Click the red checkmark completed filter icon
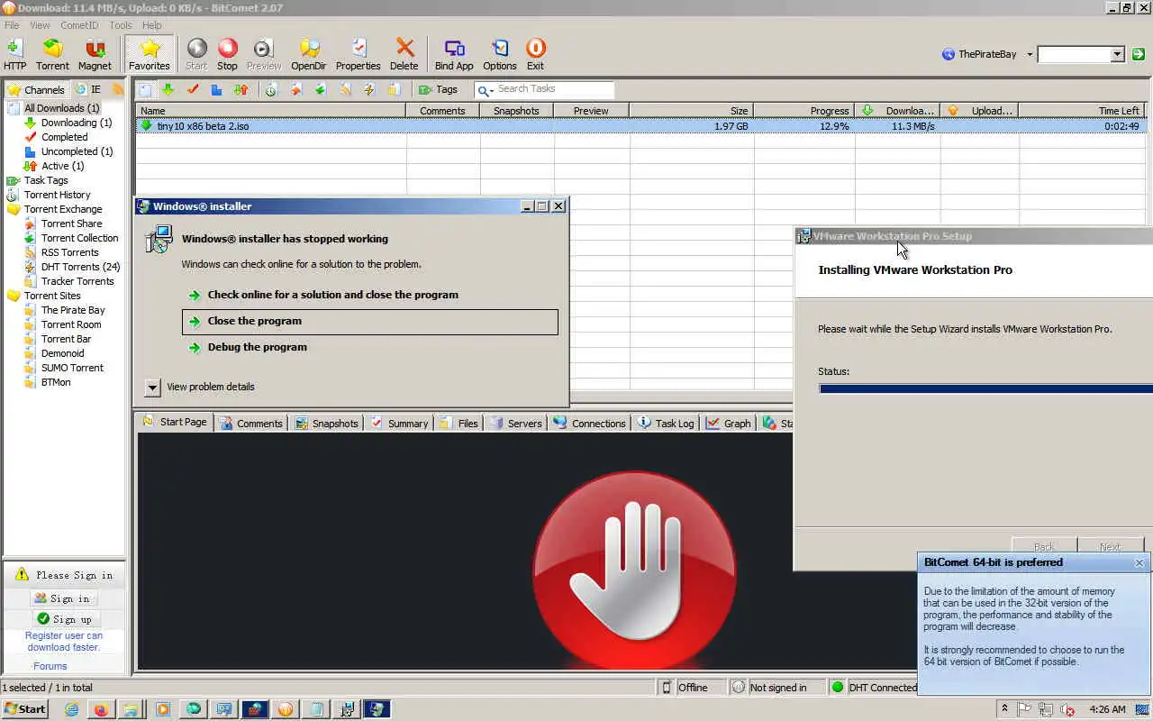 coord(192,89)
